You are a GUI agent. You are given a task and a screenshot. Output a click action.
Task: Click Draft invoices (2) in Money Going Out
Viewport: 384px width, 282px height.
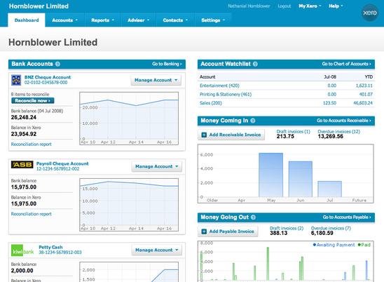tap(287, 228)
